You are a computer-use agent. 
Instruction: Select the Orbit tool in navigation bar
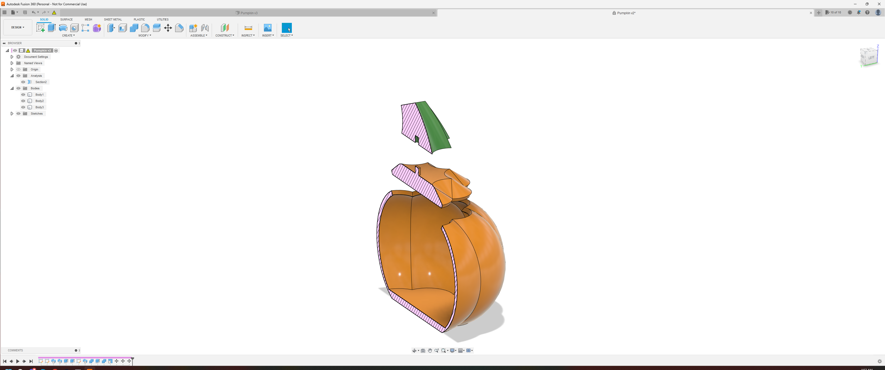click(414, 351)
